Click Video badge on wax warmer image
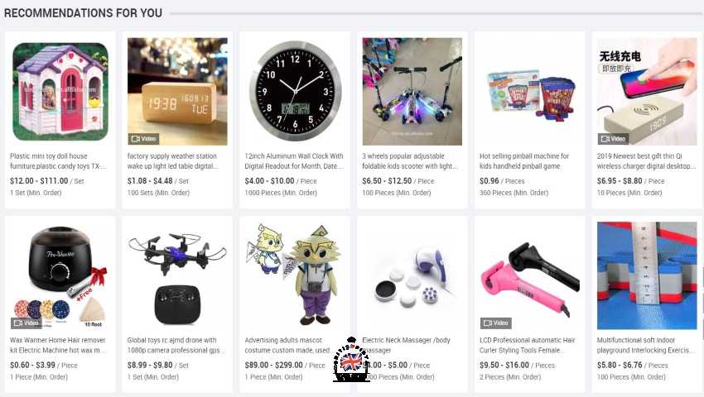 [26, 323]
